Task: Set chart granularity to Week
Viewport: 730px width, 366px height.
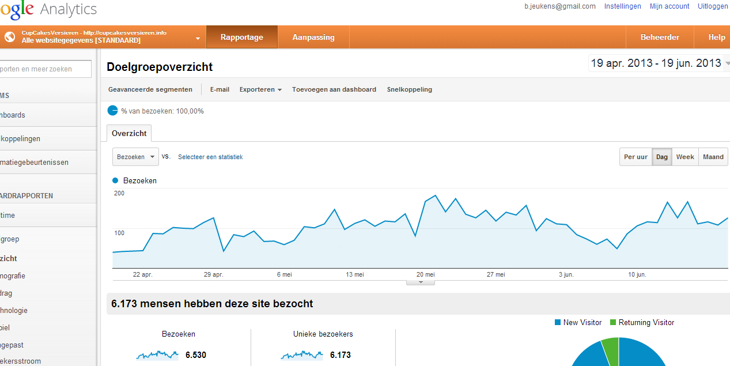Action: pyautogui.click(x=685, y=157)
